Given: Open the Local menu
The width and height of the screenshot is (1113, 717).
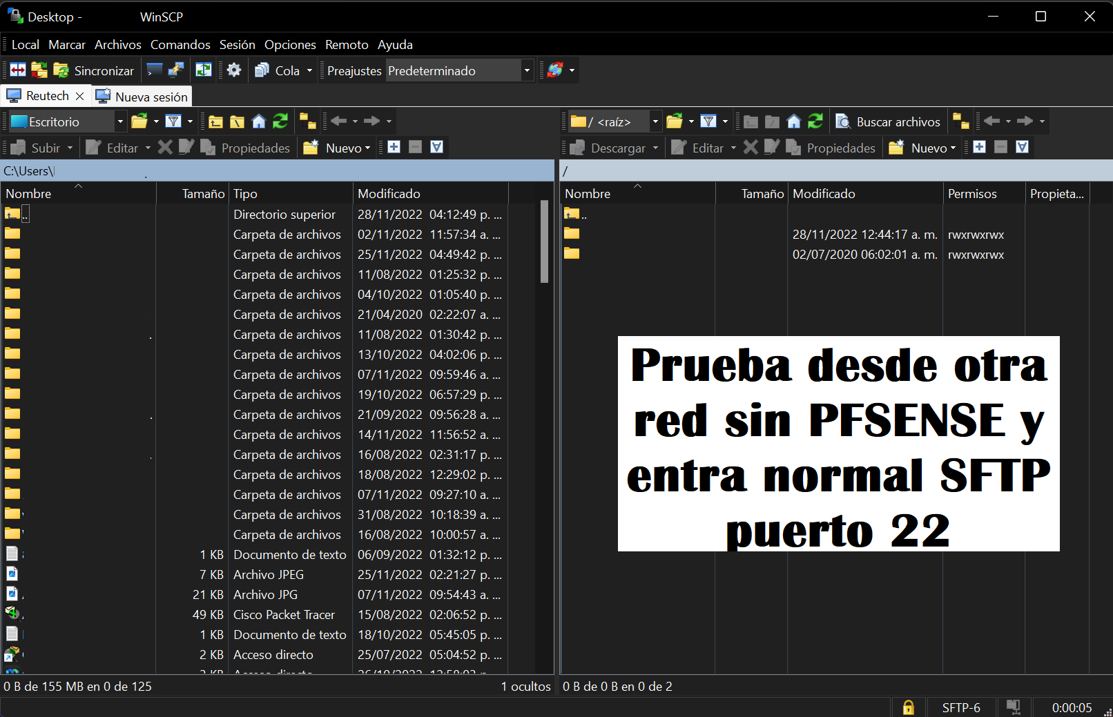Looking at the screenshot, I should [26, 45].
